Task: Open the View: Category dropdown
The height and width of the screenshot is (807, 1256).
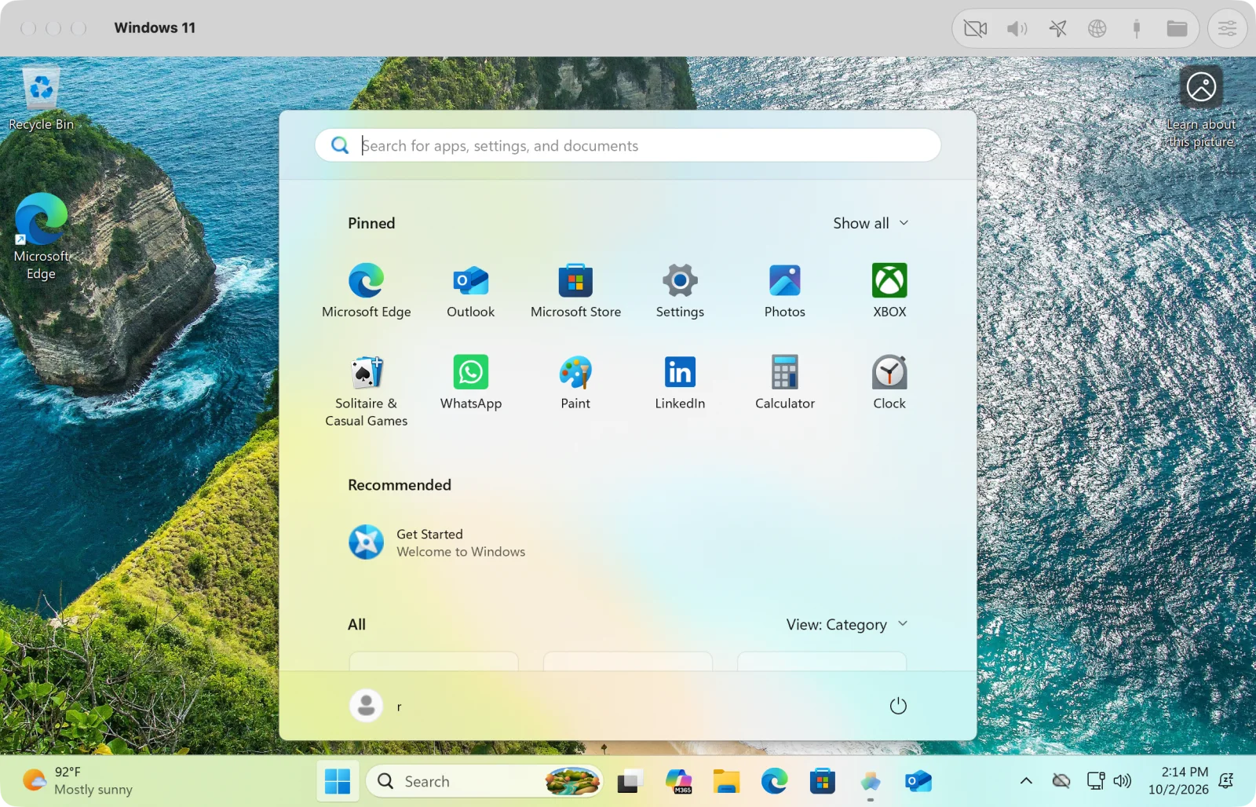Action: click(847, 624)
